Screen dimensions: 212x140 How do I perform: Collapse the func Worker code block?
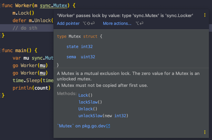pos(2,6)
